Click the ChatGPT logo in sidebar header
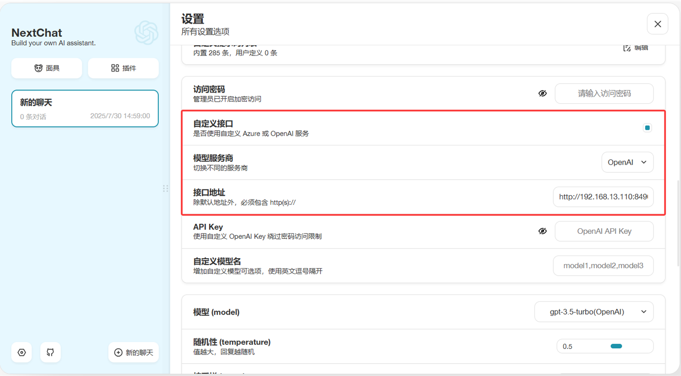 coord(146,33)
